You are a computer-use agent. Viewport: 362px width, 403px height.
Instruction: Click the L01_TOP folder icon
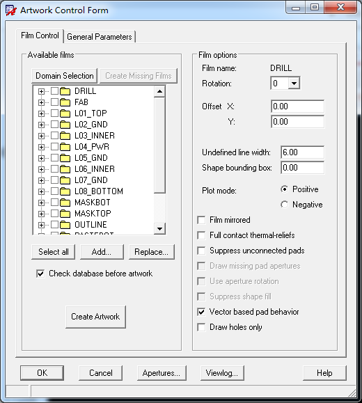(65, 113)
